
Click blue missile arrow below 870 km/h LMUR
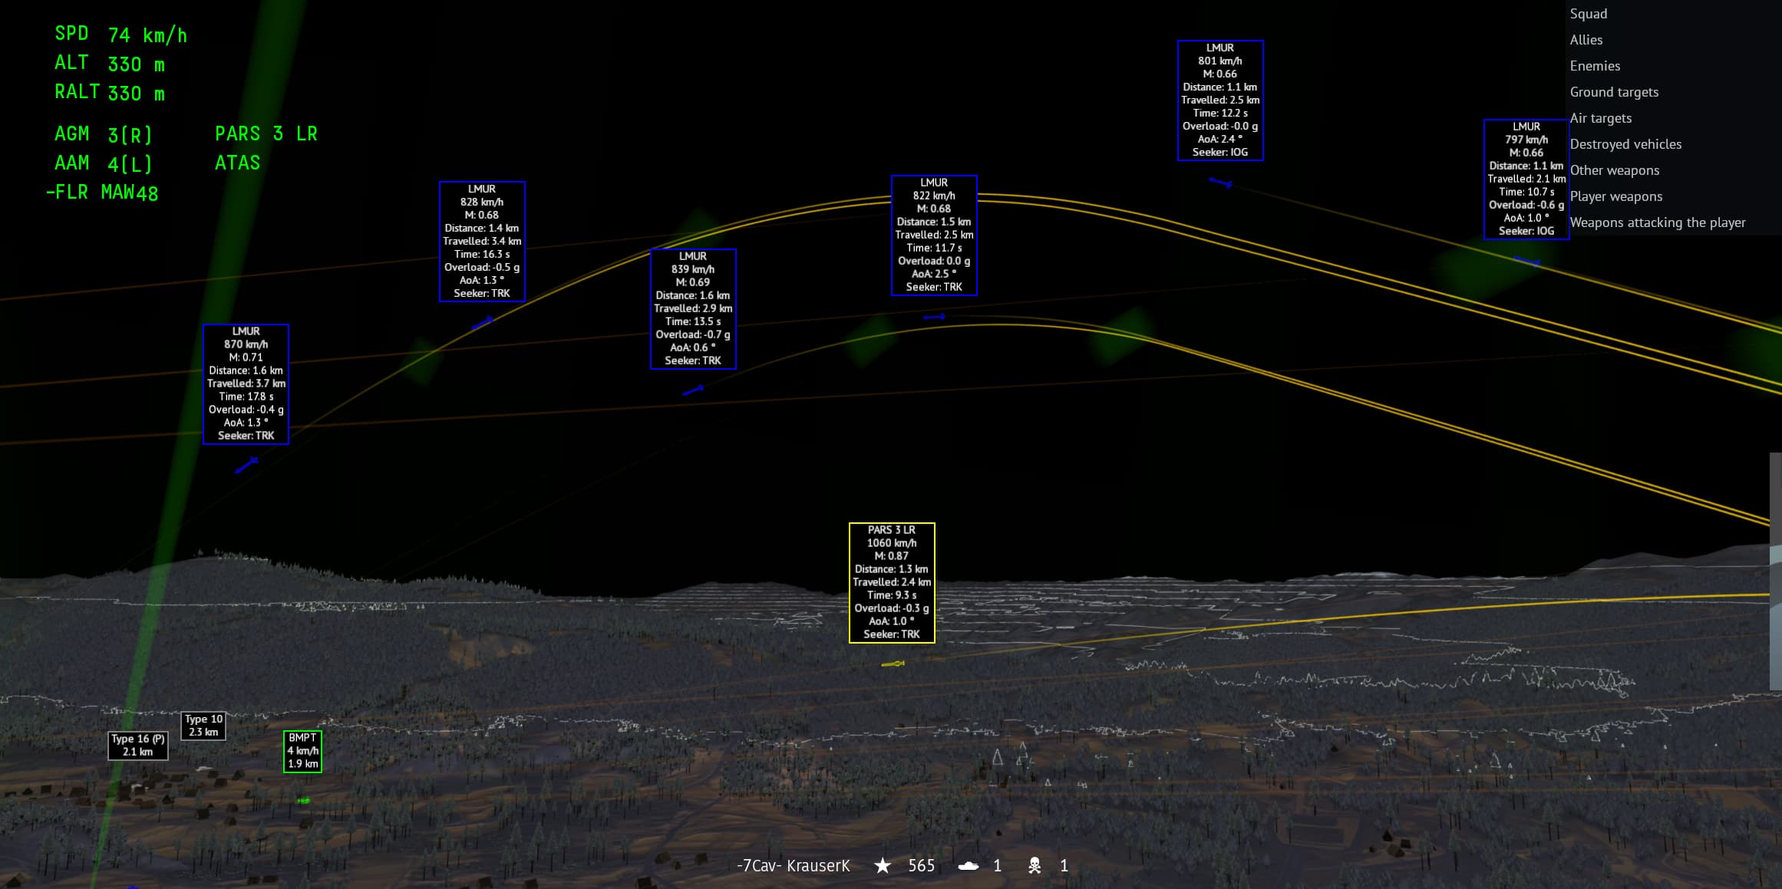246,465
